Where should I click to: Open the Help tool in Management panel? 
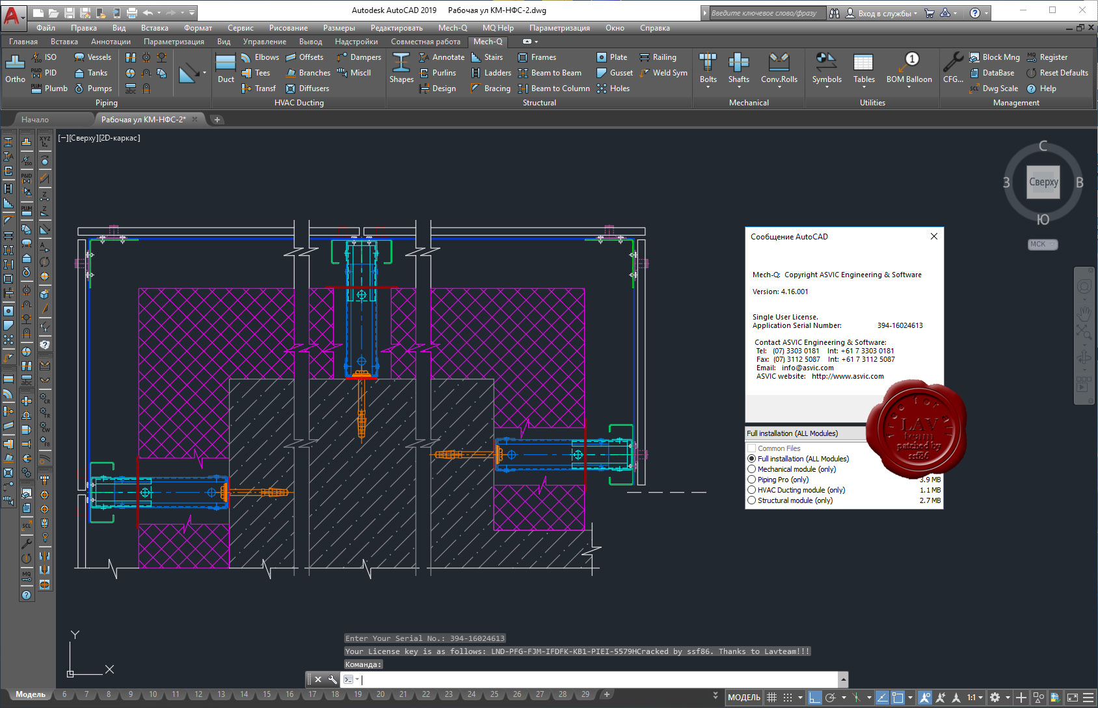(1041, 88)
